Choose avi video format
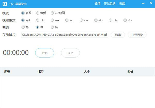 tap(67, 20)
